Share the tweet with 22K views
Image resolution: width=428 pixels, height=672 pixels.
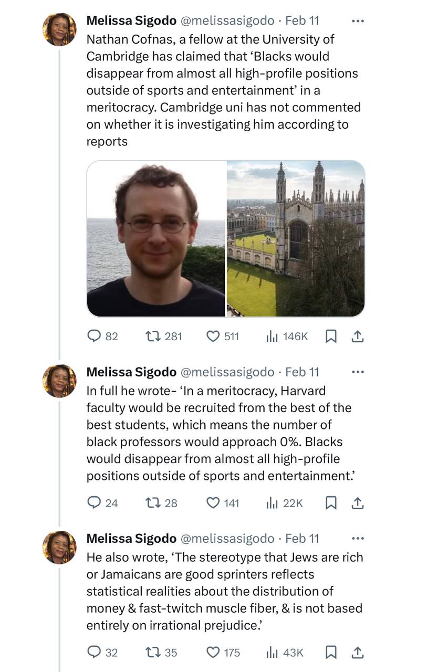(x=357, y=503)
